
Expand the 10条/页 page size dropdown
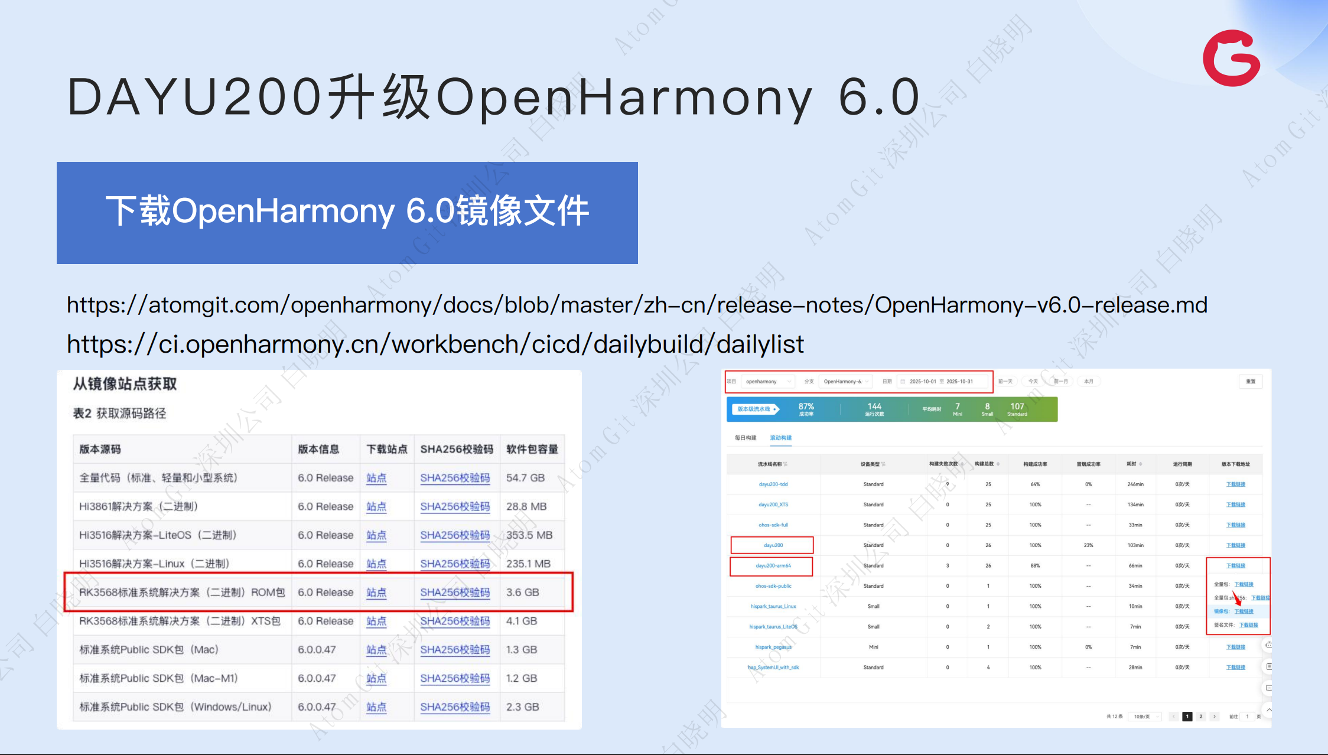[x=1144, y=717]
